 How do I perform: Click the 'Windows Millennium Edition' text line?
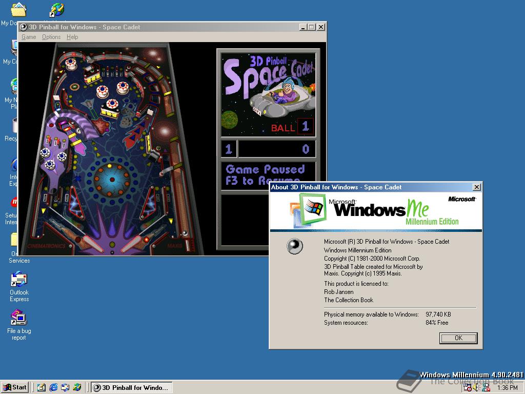357,250
